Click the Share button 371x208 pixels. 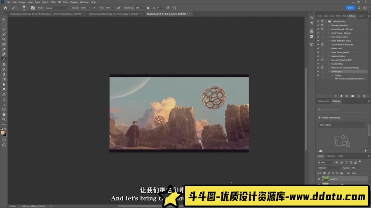tap(350, 8)
